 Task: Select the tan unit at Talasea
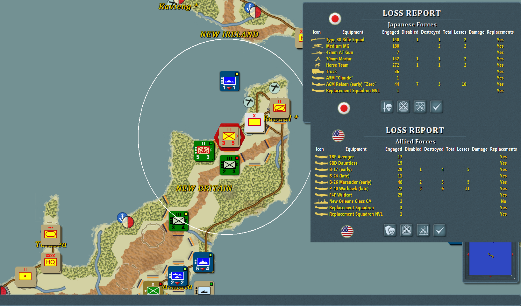coord(51,234)
